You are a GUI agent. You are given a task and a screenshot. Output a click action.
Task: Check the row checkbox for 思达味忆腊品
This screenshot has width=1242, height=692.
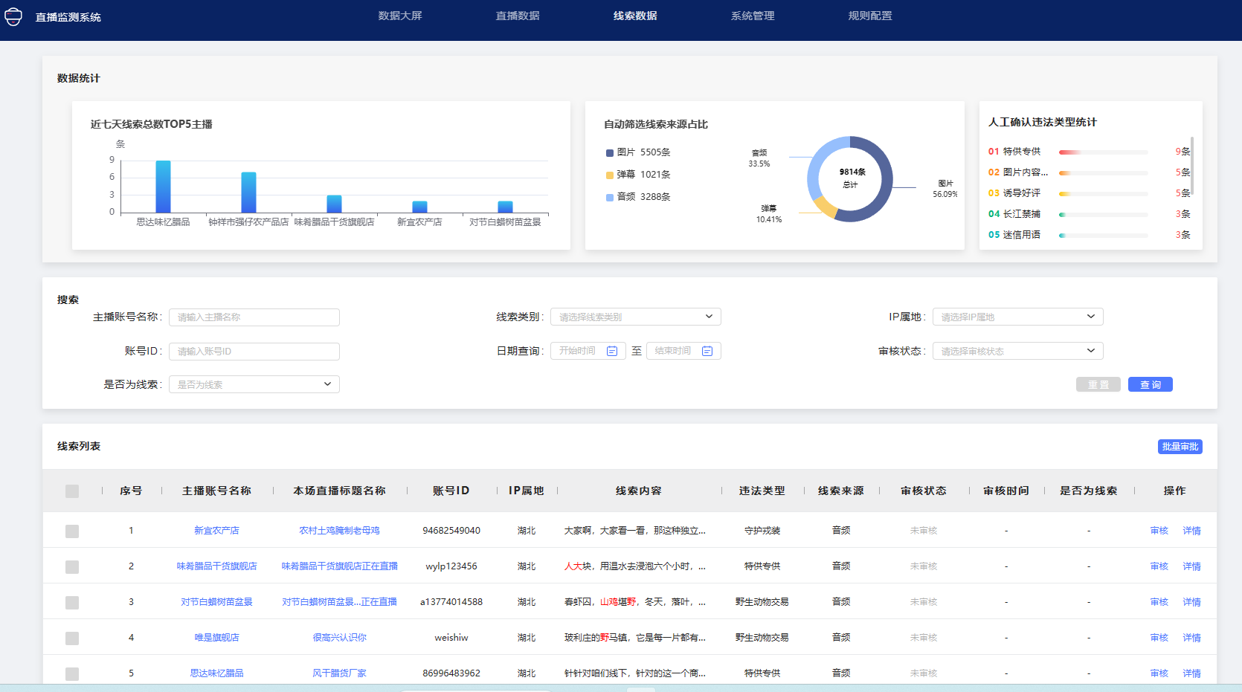coord(72,674)
